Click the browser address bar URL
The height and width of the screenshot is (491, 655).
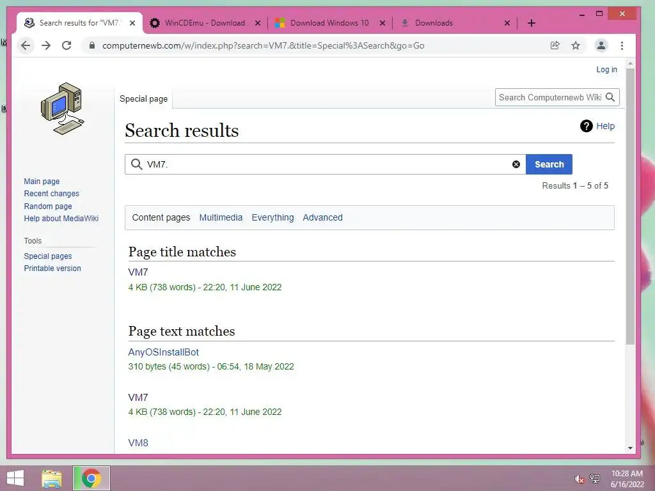tap(263, 45)
